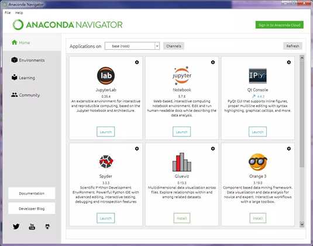
Task: Open the Help menu
Action: (19, 12)
